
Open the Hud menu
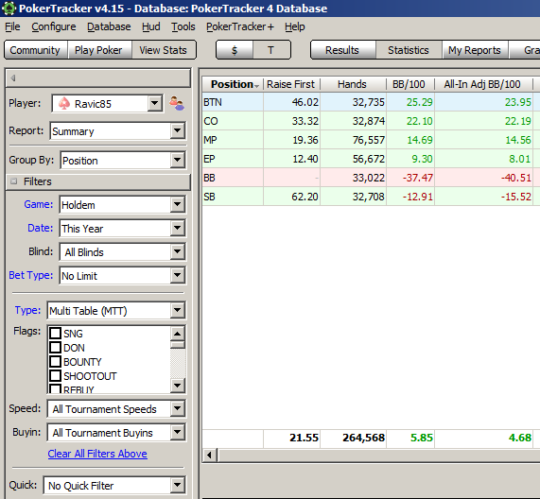point(151,26)
